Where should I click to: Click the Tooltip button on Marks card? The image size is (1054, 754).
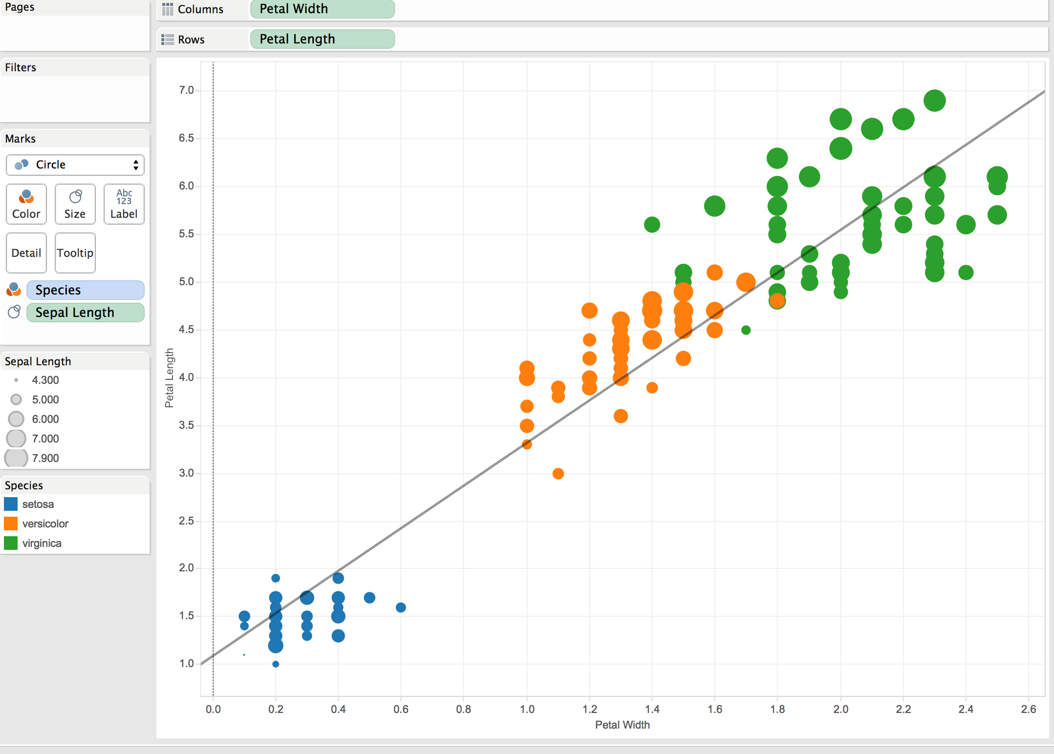[x=75, y=253]
